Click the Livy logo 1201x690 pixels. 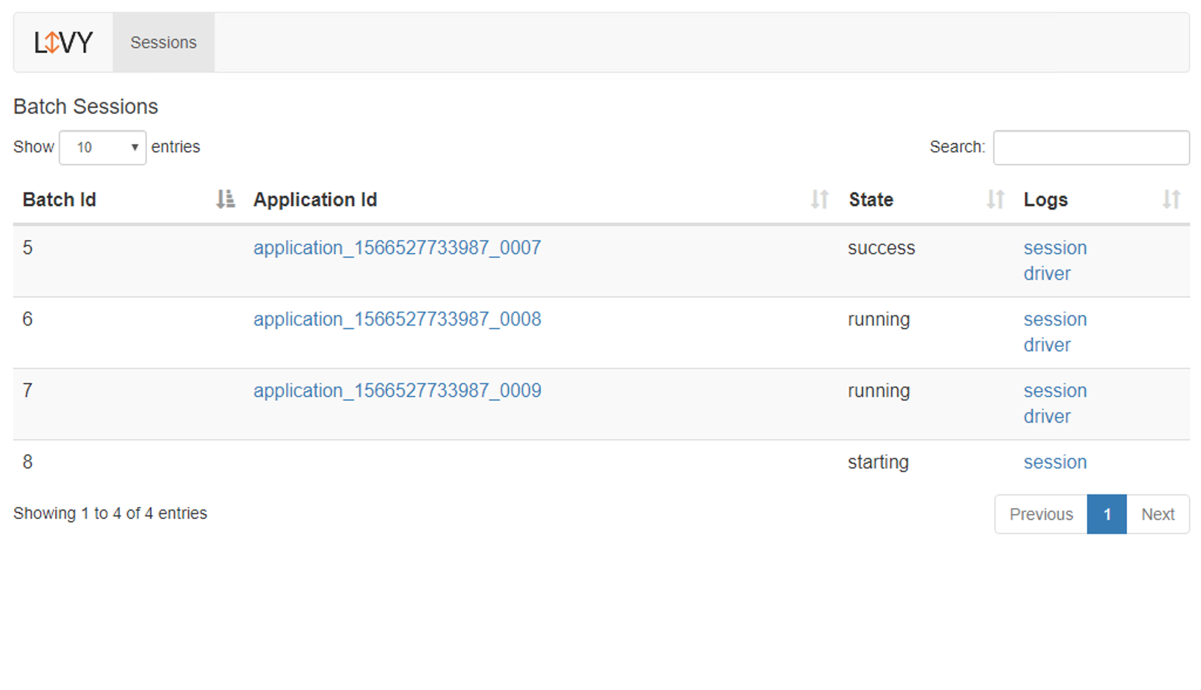point(63,43)
